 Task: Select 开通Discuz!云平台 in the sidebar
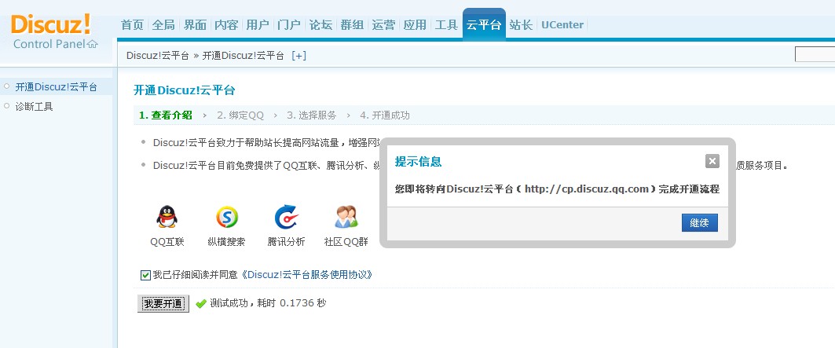click(56, 87)
